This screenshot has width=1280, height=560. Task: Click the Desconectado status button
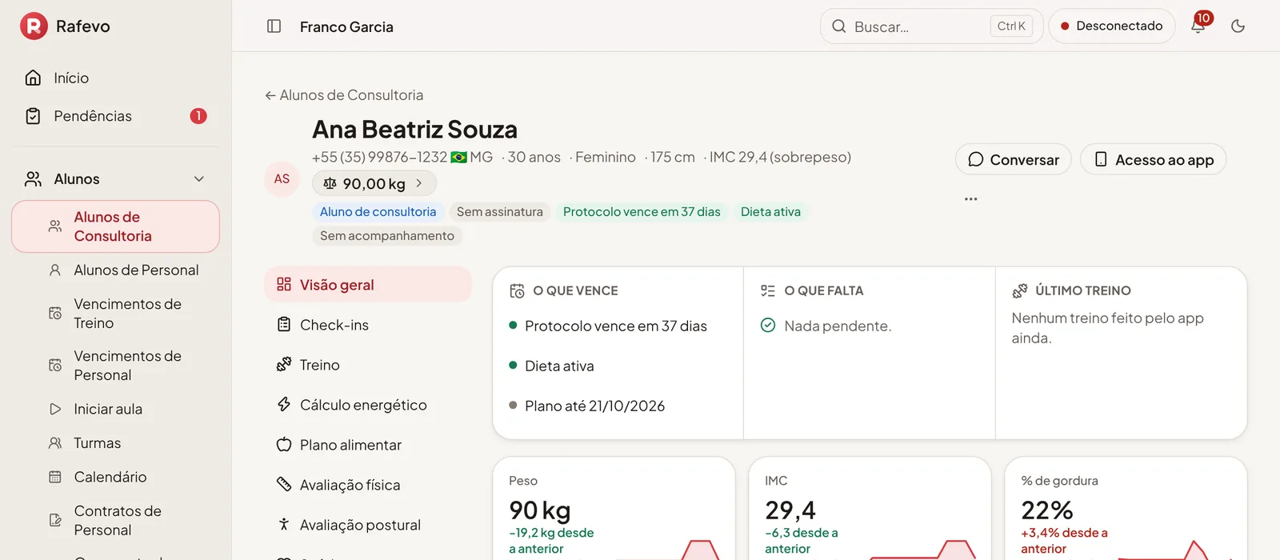[x=1111, y=26]
